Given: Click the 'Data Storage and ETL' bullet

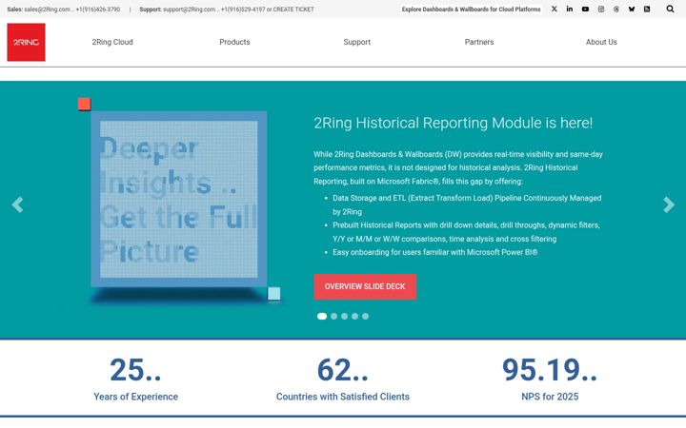Looking at the screenshot, I should coord(467,204).
